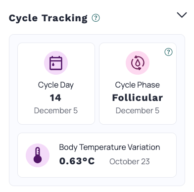Click the Cycle Phase label
Viewport: 194px width, 192px height.
tap(138, 85)
